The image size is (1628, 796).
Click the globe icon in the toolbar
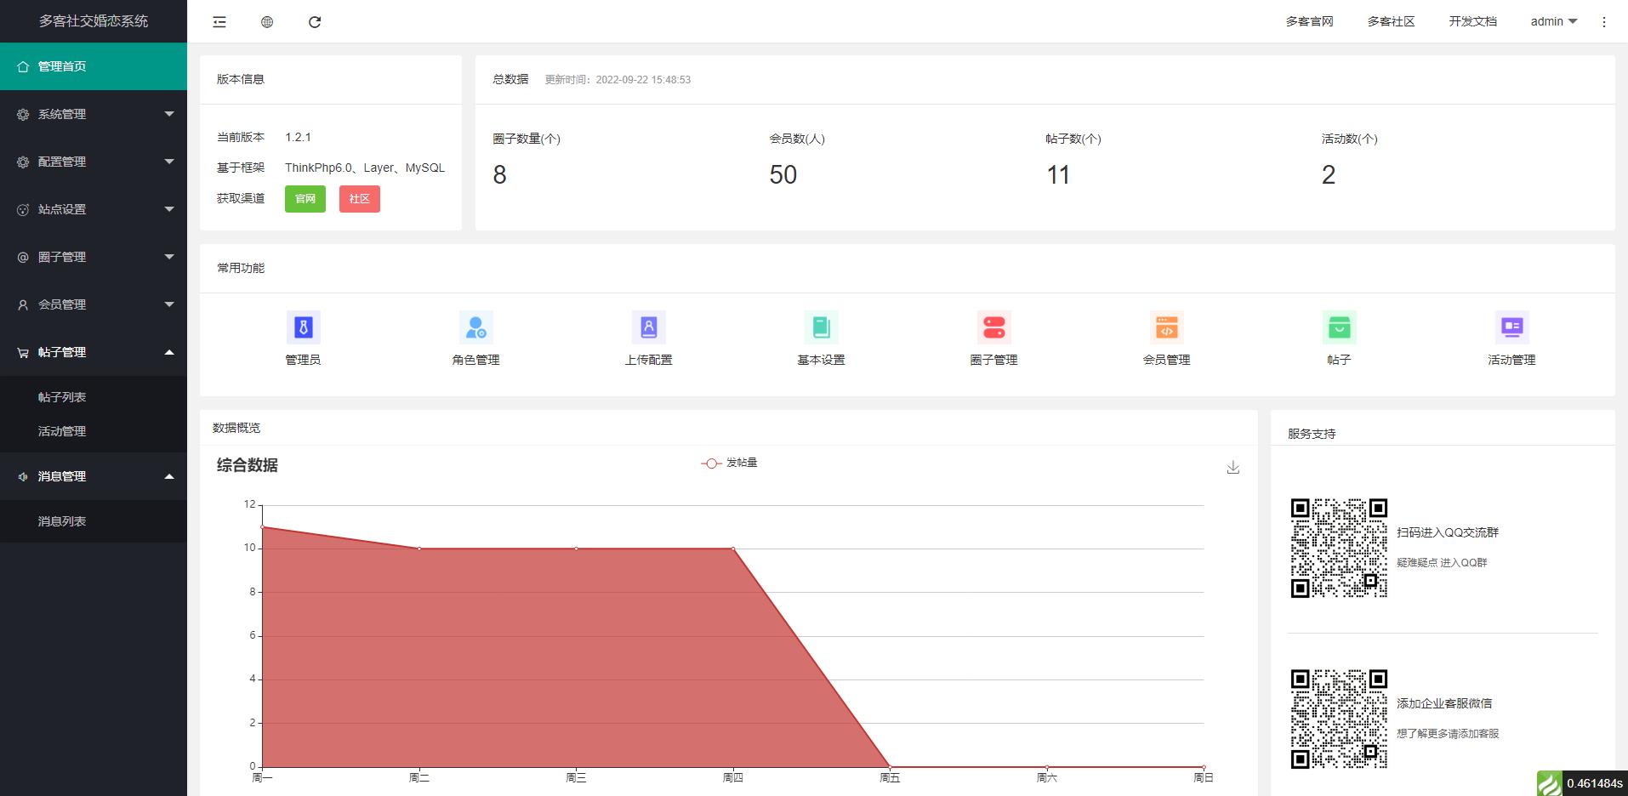coord(267,21)
